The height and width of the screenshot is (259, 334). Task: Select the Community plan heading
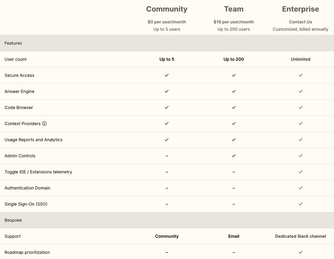click(x=167, y=9)
